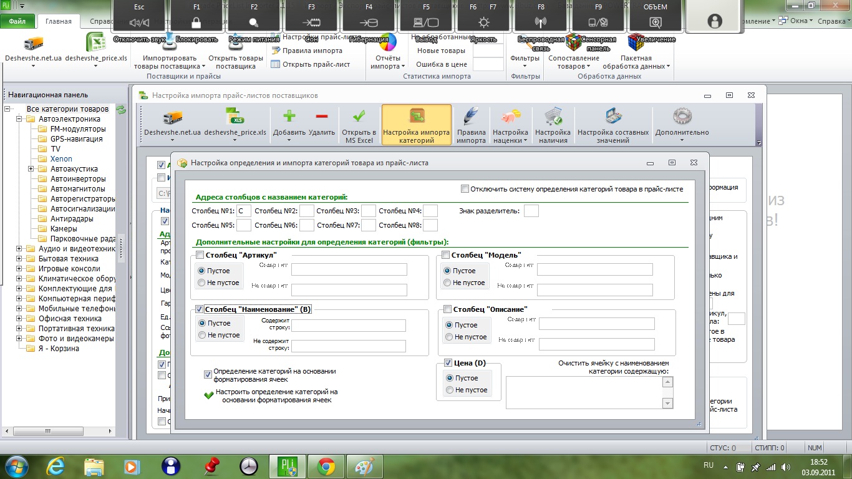Click deshevshe_price.xls icon in settings window toolbar
Image resolution: width=852 pixels, height=479 pixels.
point(235,117)
